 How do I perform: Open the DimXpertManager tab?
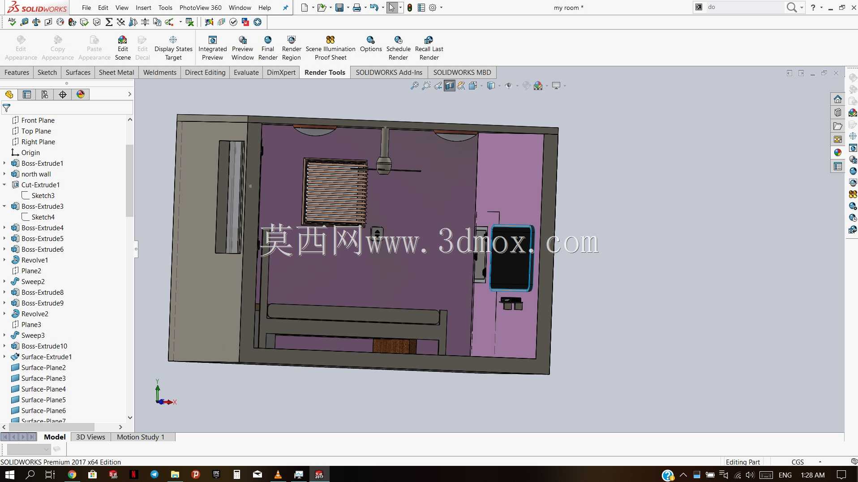(63, 95)
